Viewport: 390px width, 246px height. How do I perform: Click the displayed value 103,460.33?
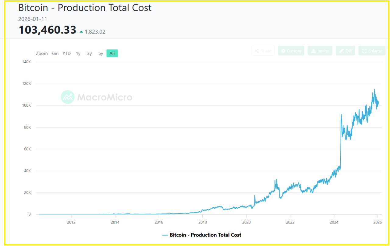[47, 30]
